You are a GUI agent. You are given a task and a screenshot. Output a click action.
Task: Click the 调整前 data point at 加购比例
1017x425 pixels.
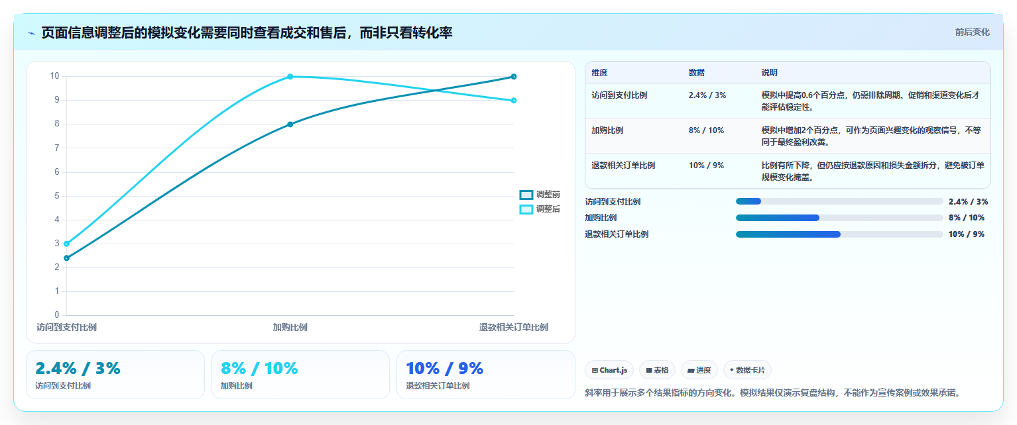pyautogui.click(x=290, y=124)
